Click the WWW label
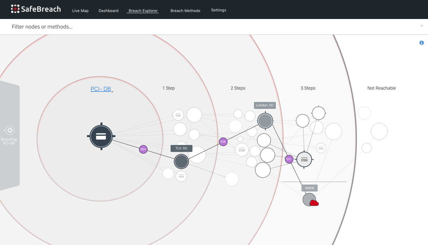The width and height of the screenshot is (428, 245). (x=309, y=188)
